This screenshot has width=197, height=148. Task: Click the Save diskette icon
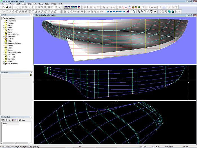coord(10,7)
